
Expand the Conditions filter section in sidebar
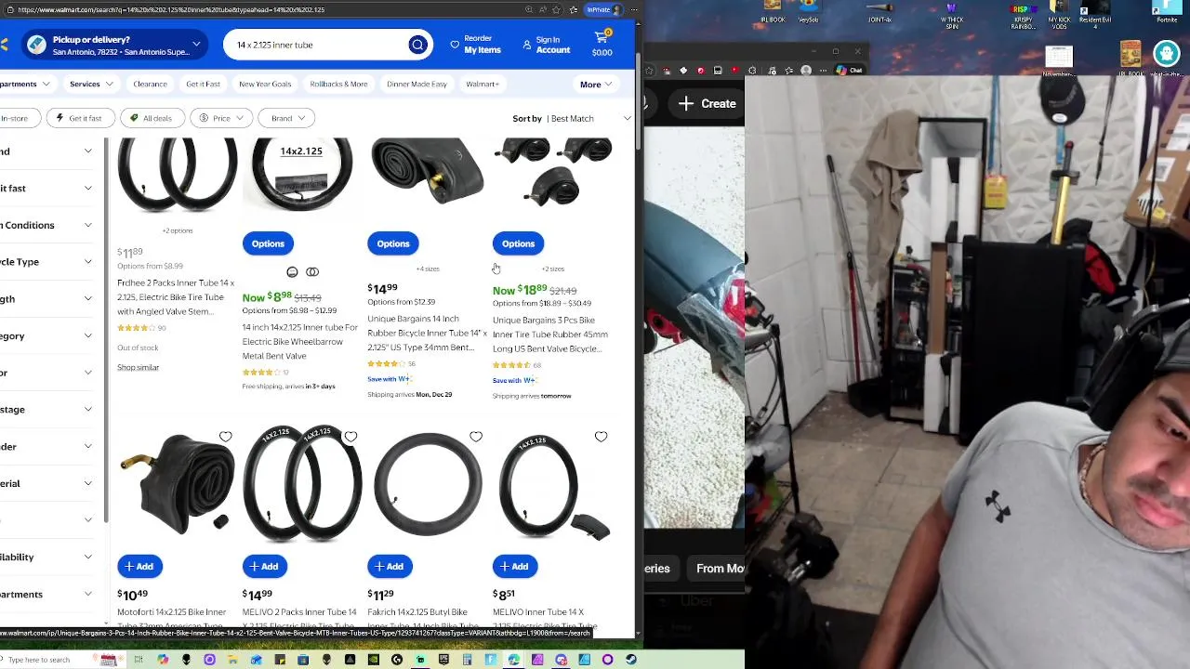pos(48,225)
